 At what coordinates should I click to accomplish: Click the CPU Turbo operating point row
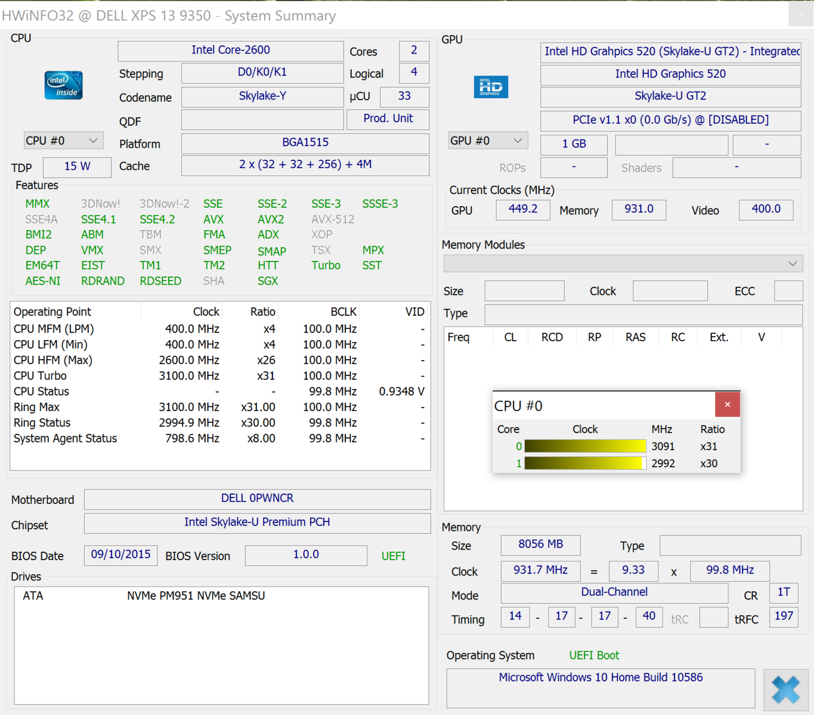tap(220, 376)
